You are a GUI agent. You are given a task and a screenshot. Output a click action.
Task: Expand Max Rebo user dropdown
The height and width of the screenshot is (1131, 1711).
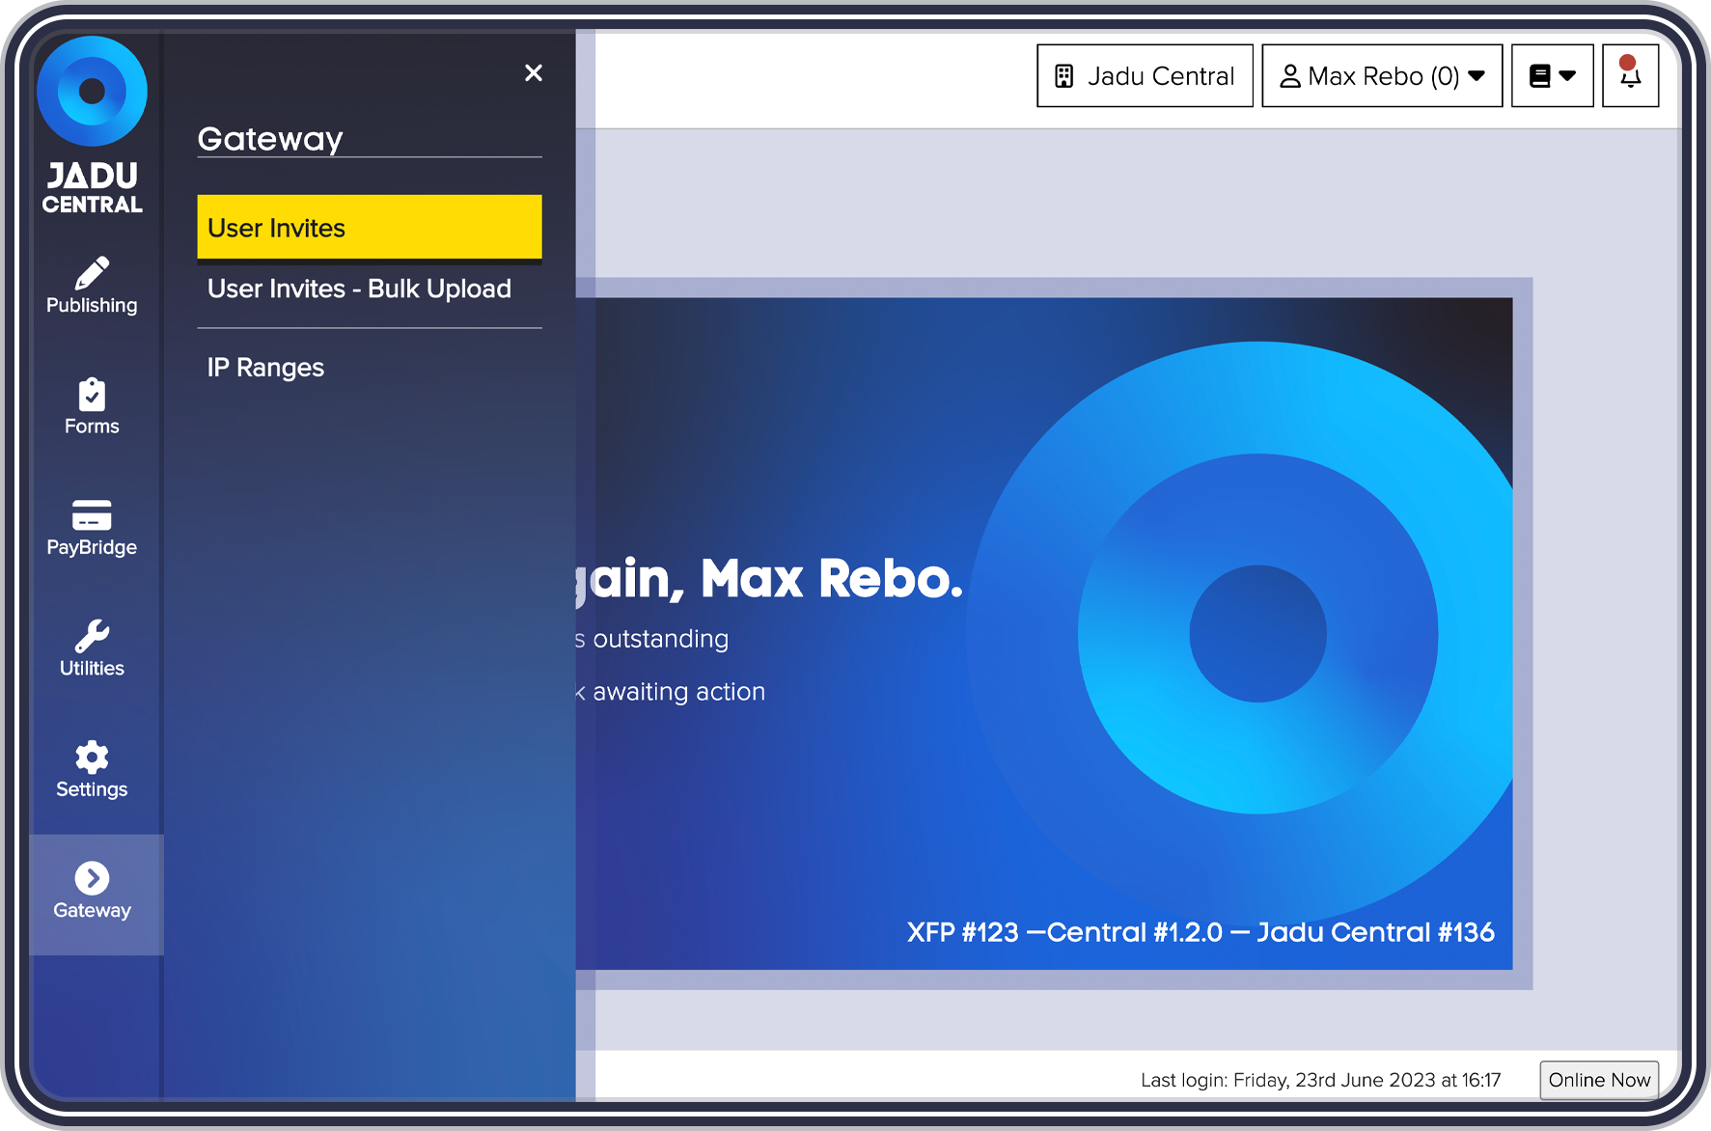point(1381,75)
